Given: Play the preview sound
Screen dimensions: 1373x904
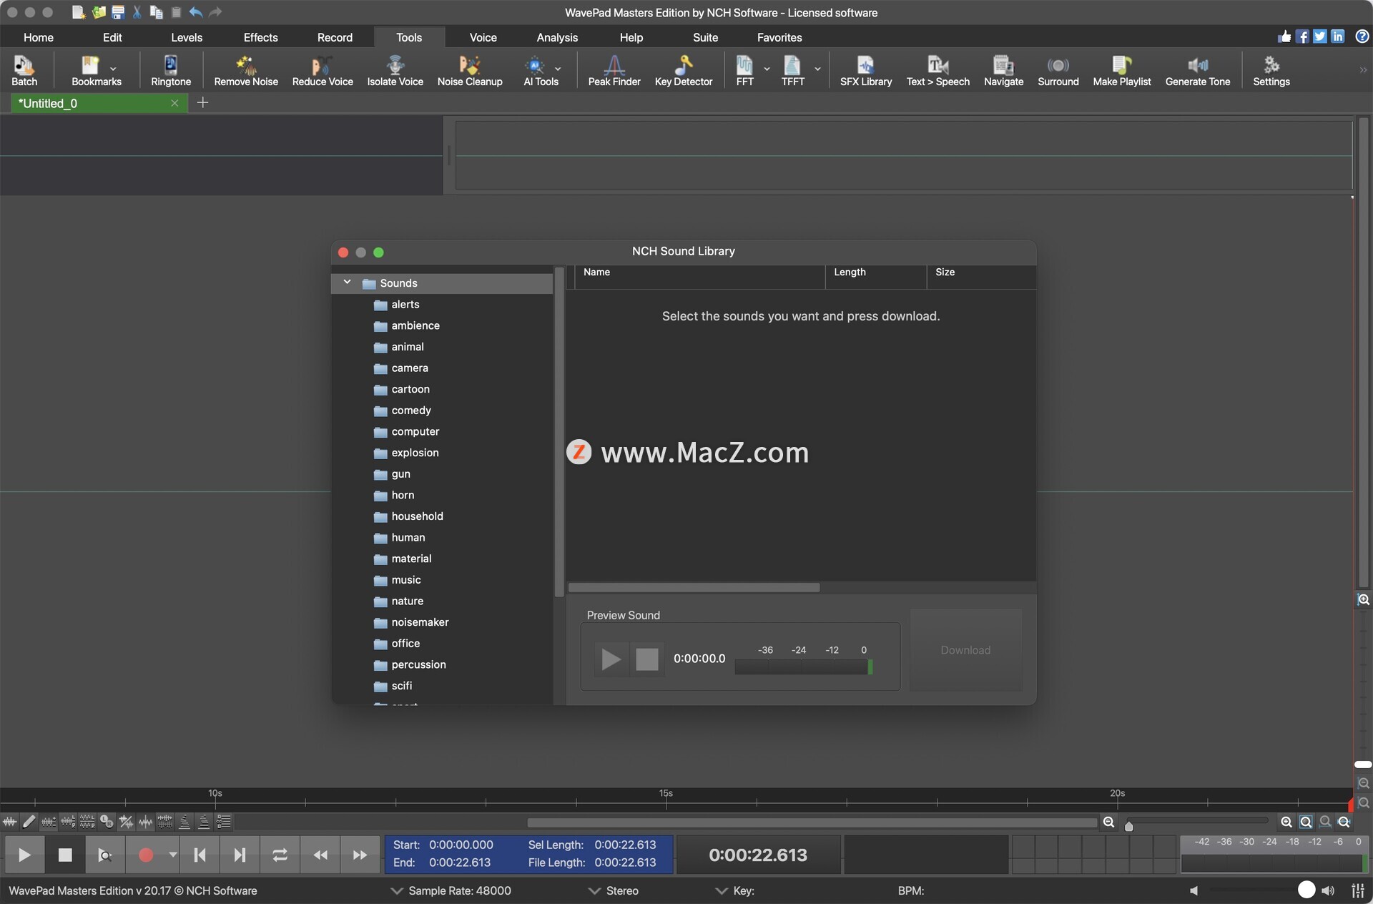Looking at the screenshot, I should pyautogui.click(x=610, y=659).
